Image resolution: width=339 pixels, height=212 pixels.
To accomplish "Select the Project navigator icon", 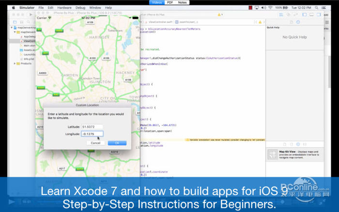I will click(15, 22).
